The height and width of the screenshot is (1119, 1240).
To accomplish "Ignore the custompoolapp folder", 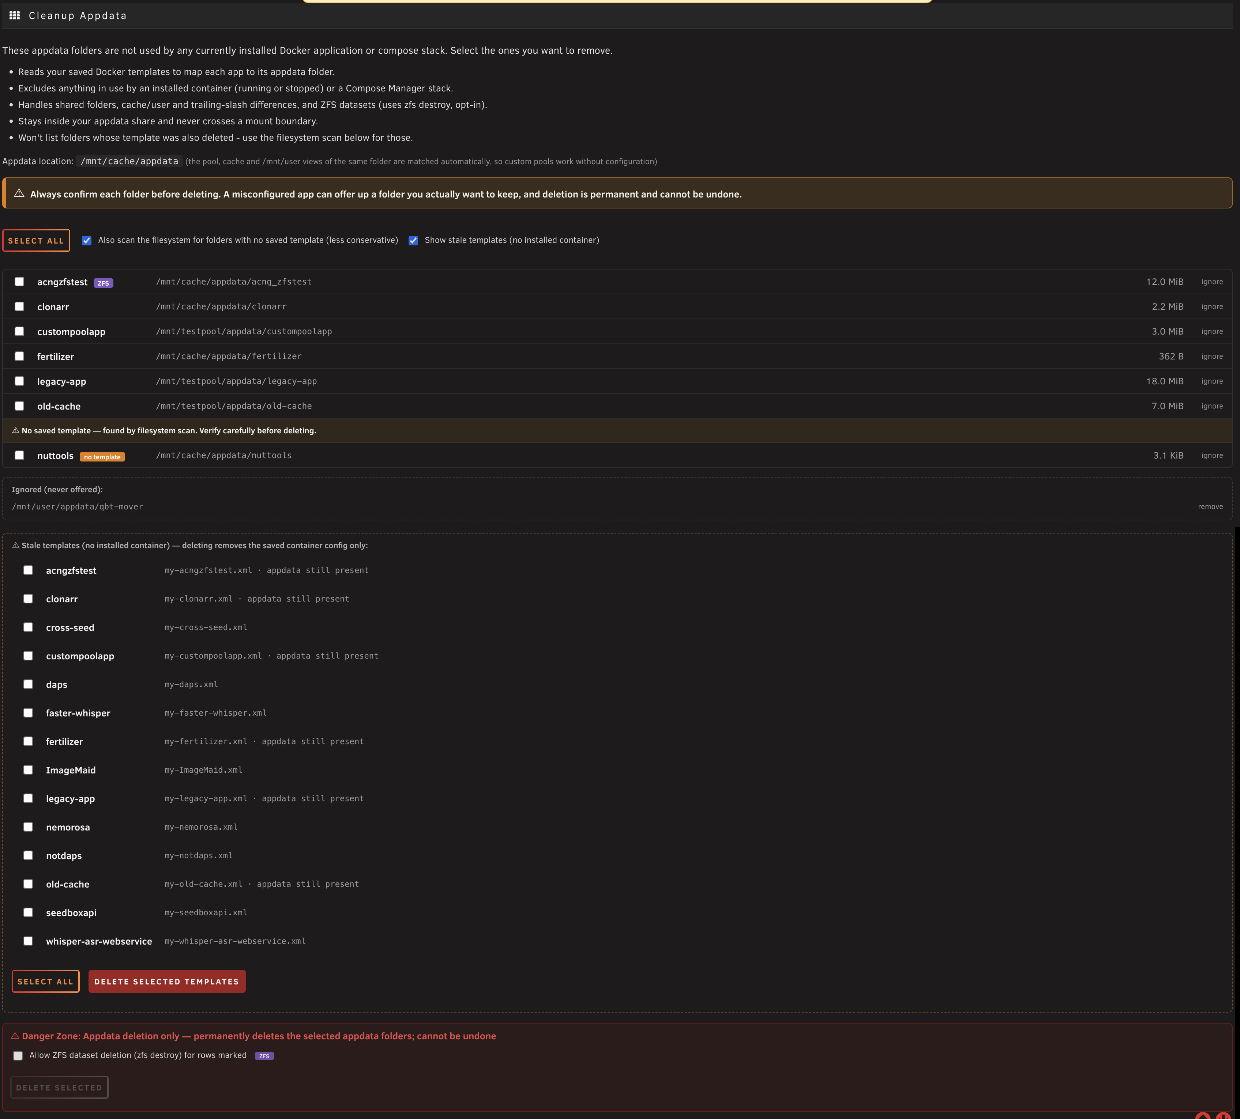I will point(1212,331).
